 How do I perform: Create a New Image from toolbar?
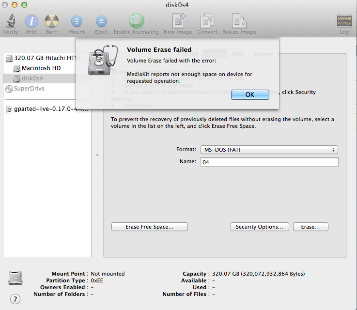tap(179, 21)
